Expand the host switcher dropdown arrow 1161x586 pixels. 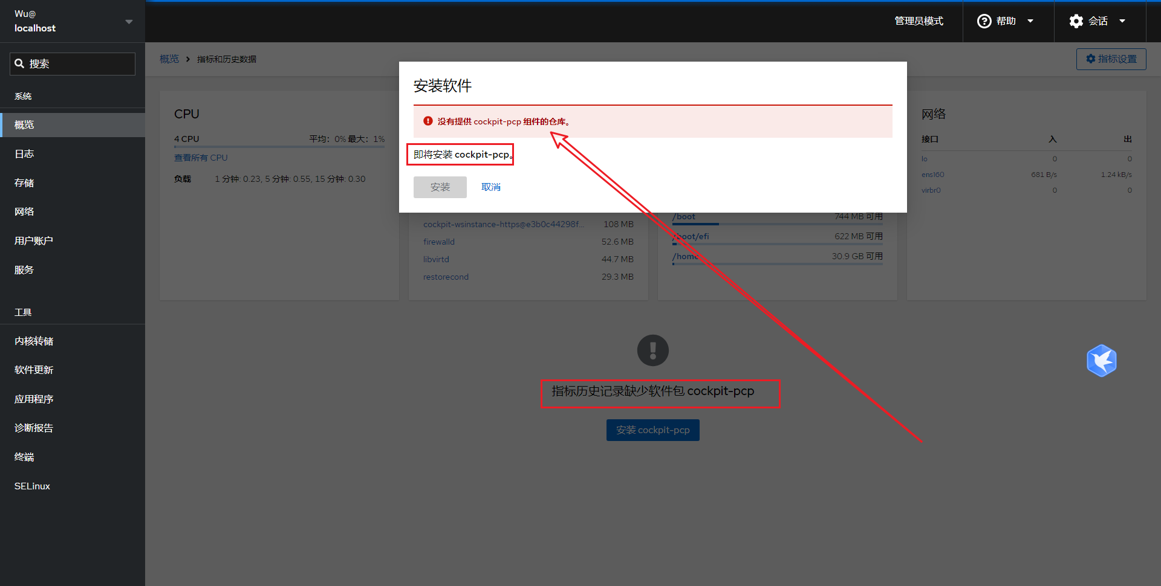click(x=129, y=22)
